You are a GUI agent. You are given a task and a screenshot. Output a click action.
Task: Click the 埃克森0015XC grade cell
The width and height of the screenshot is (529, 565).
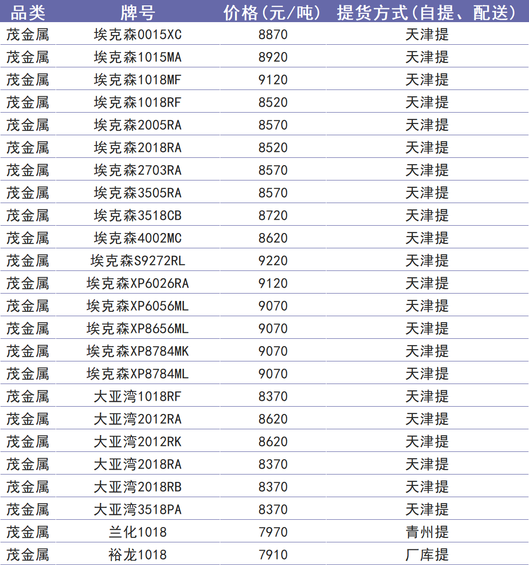click(x=138, y=35)
